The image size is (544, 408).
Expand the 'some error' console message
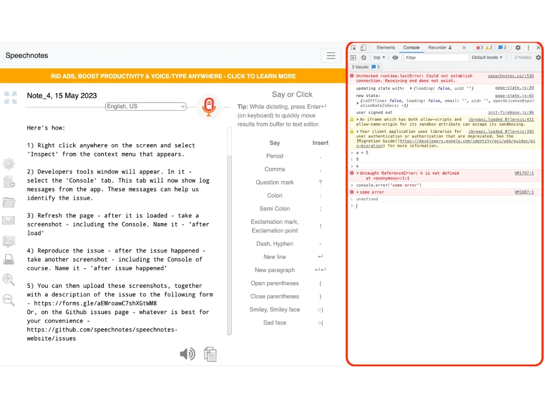coord(358,192)
